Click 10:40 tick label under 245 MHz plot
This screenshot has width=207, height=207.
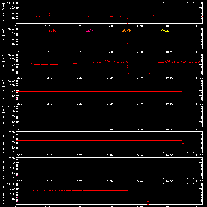tap(139, 26)
